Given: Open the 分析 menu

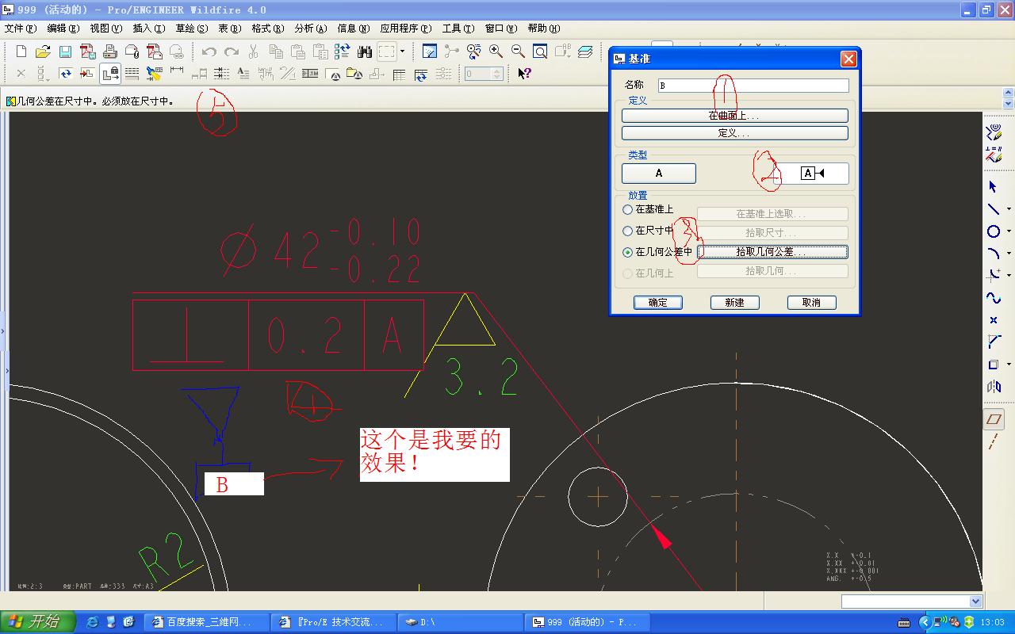Looking at the screenshot, I should 310,29.
